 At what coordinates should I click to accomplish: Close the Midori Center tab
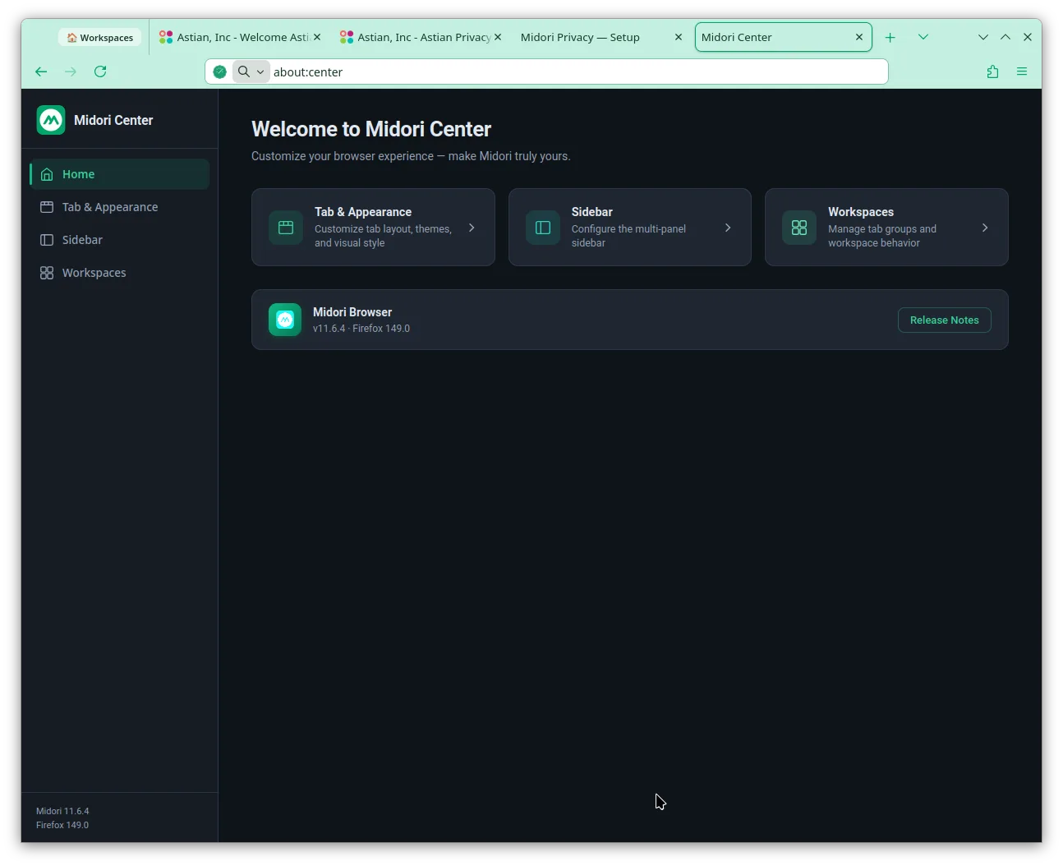point(859,37)
